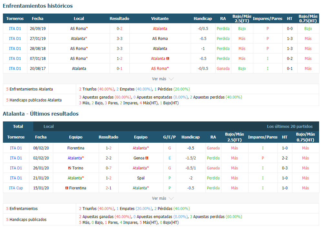323x229 pixels.
Task: Open ITA D1 link for 28/08/18 match
Action: 15,49
